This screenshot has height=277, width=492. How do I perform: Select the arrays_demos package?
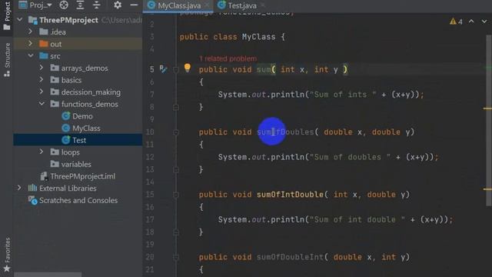pos(85,68)
